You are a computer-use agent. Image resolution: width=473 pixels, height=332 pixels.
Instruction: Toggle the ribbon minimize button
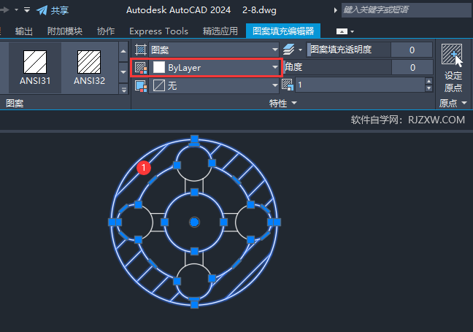[x=342, y=31]
